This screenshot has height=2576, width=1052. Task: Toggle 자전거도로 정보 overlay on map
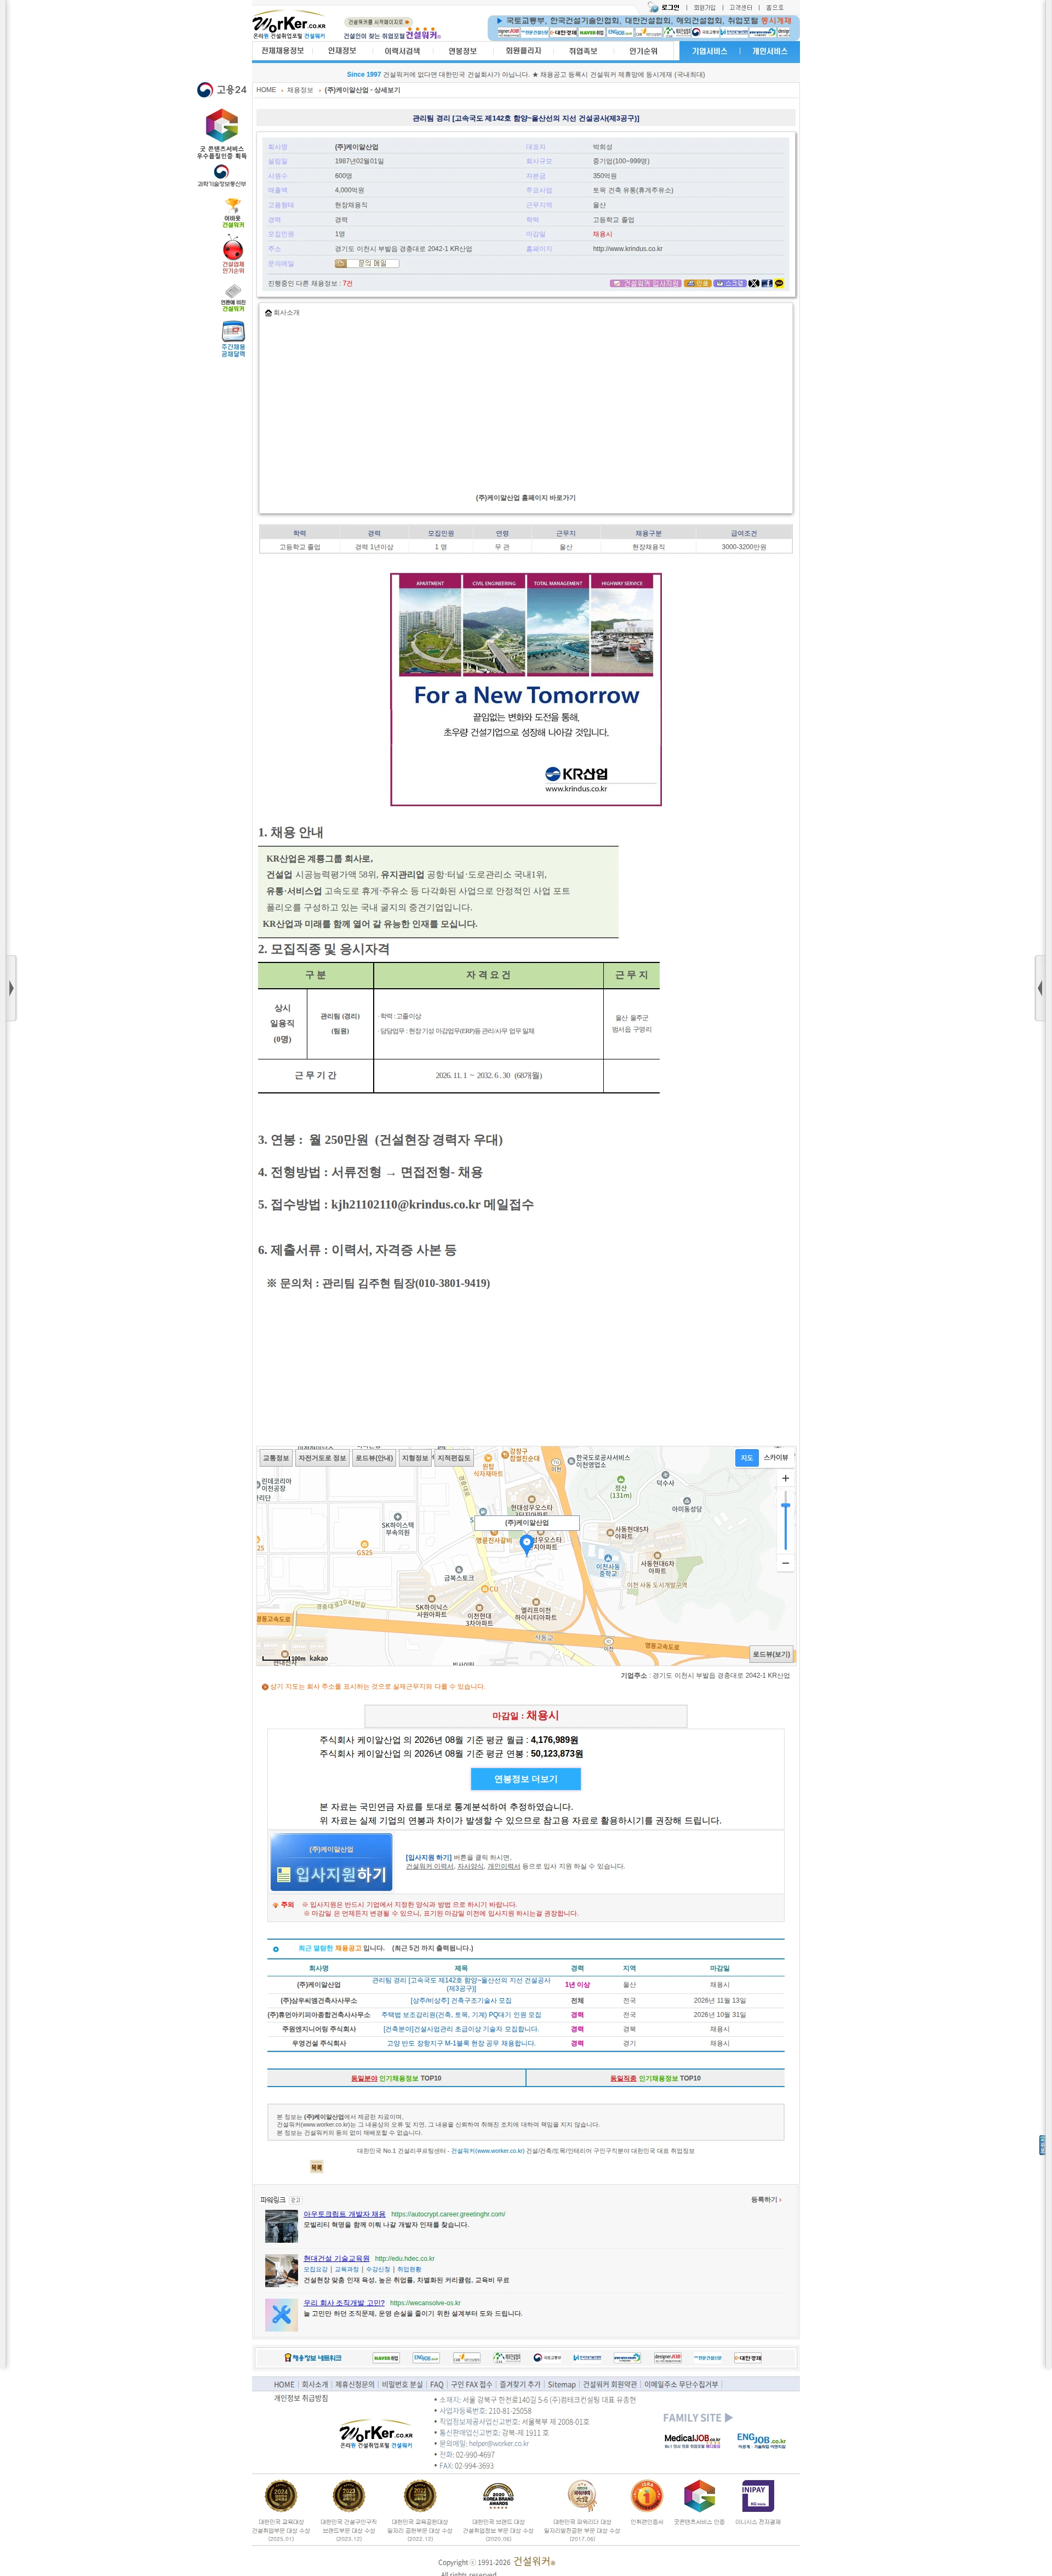point(322,1458)
